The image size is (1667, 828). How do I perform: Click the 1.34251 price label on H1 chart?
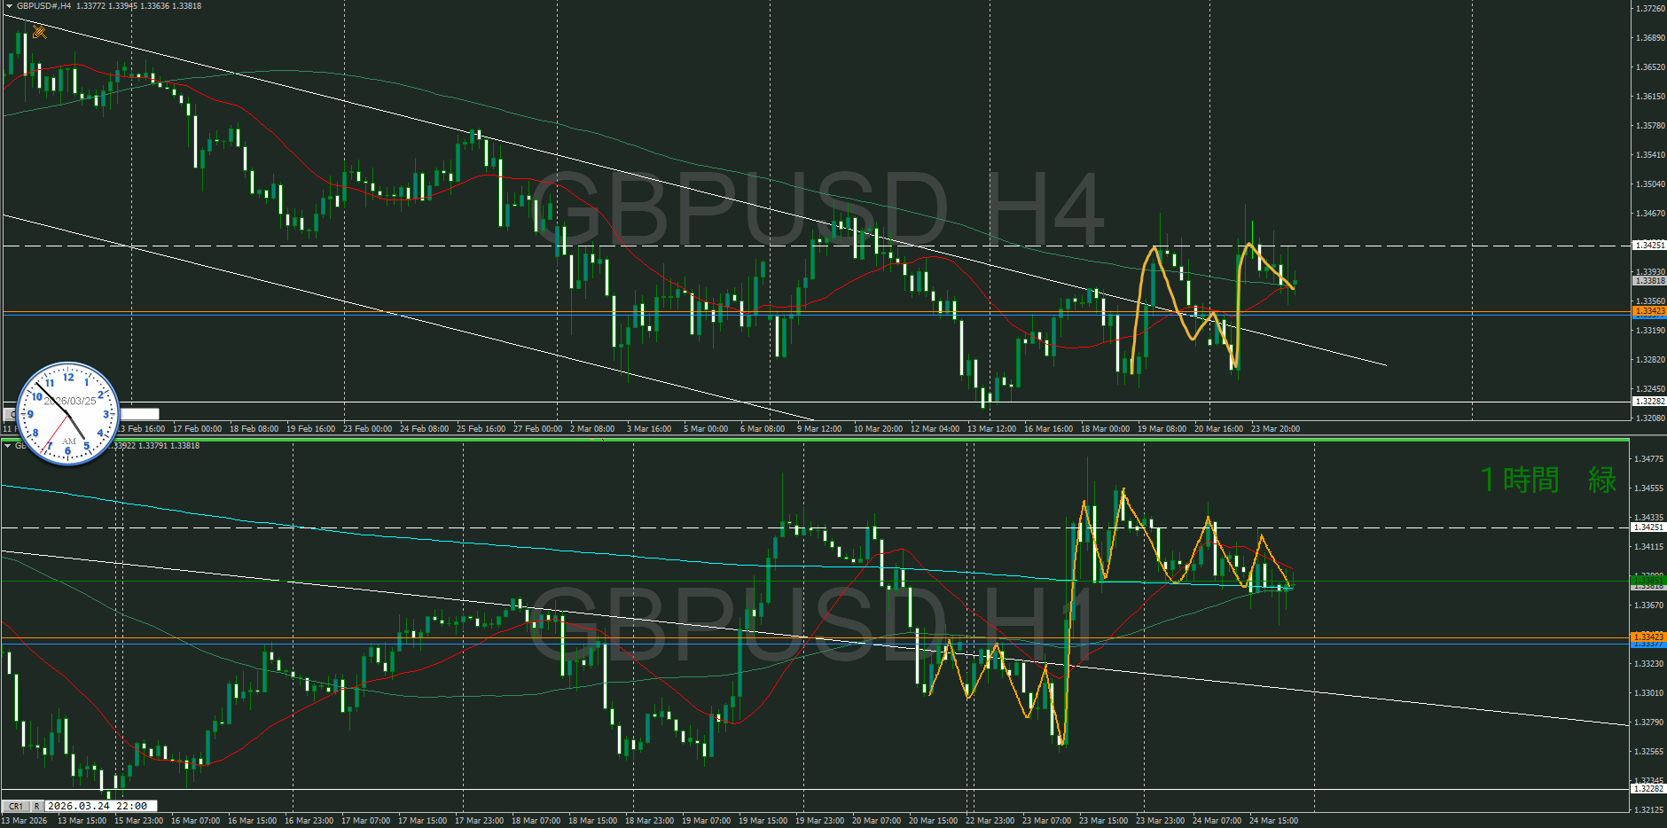[x=1648, y=527]
